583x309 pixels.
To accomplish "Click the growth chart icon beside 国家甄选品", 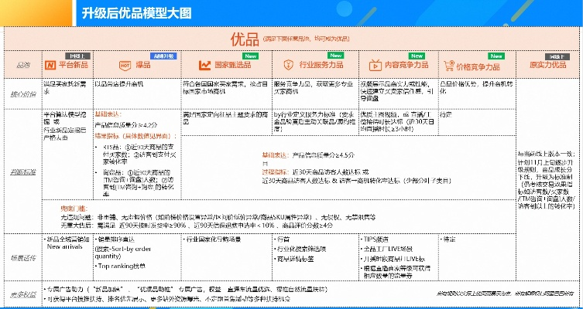I will (x=204, y=66).
